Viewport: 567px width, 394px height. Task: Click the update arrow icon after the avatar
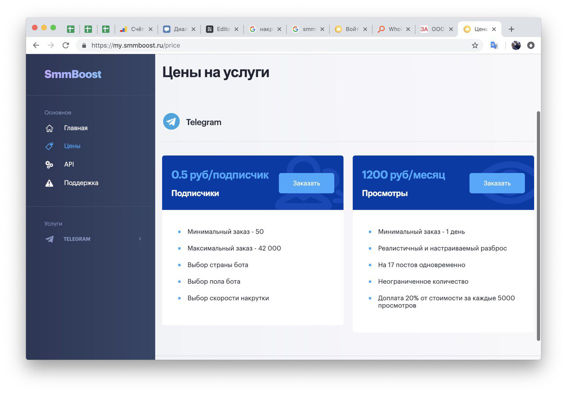point(531,45)
